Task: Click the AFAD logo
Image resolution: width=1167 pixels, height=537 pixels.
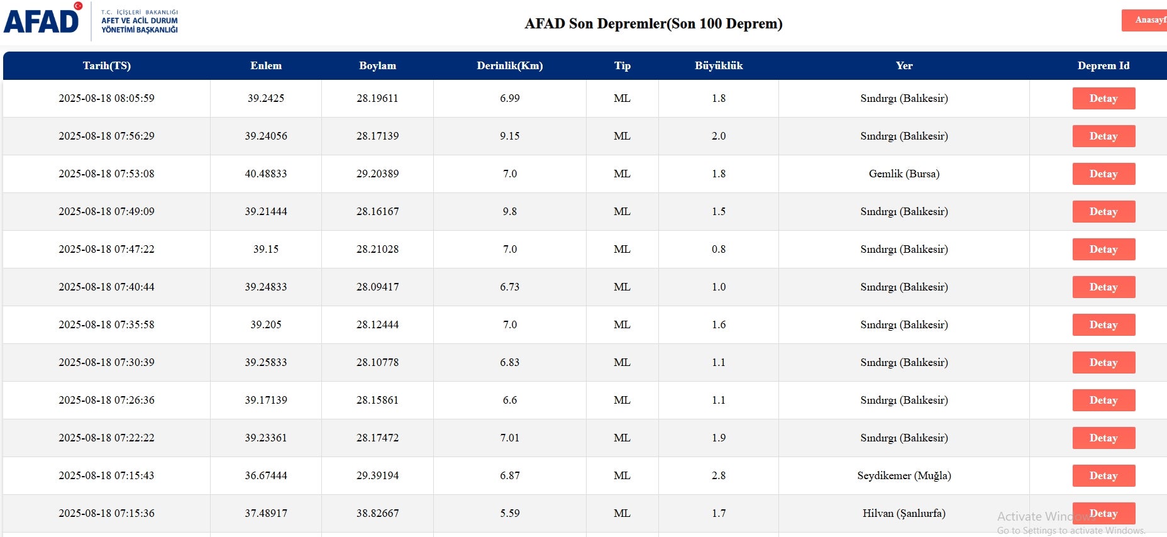Action: pos(43,20)
